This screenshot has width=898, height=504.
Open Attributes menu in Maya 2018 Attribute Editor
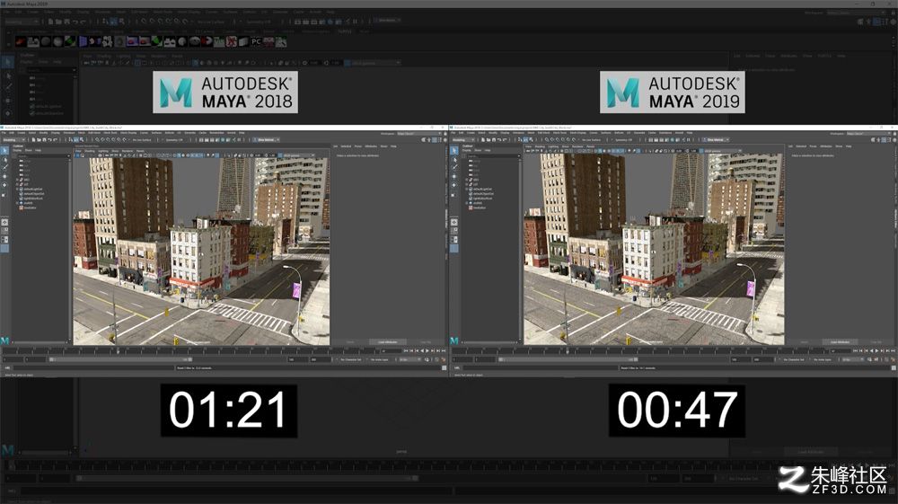pos(371,146)
